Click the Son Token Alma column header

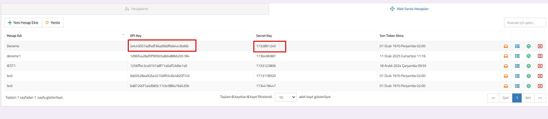click(438, 36)
